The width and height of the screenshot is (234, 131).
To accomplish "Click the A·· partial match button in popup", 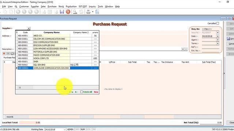I will [76, 92].
